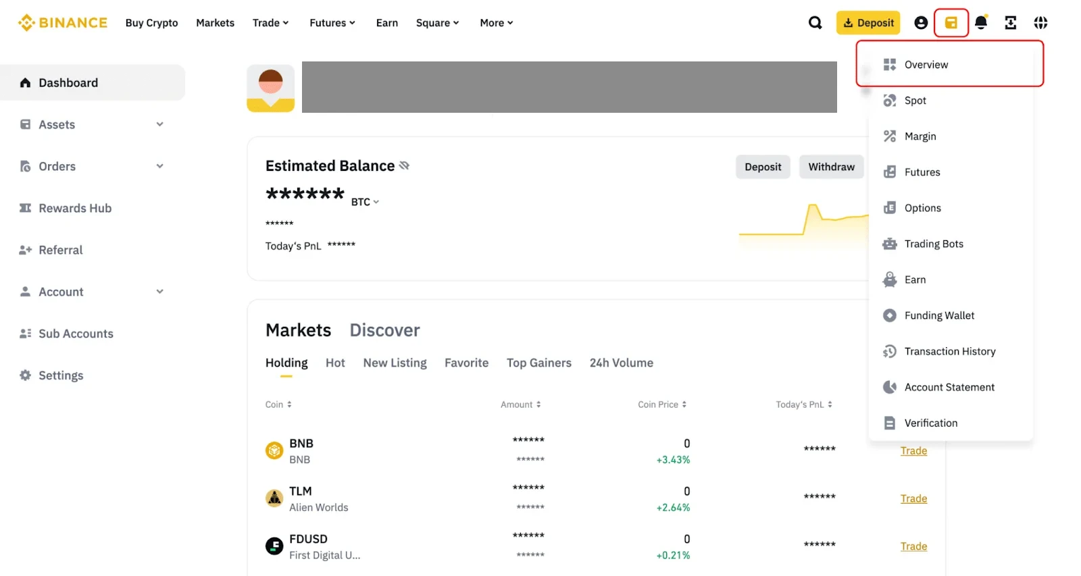Click the Earn piggy bank icon

pos(890,280)
